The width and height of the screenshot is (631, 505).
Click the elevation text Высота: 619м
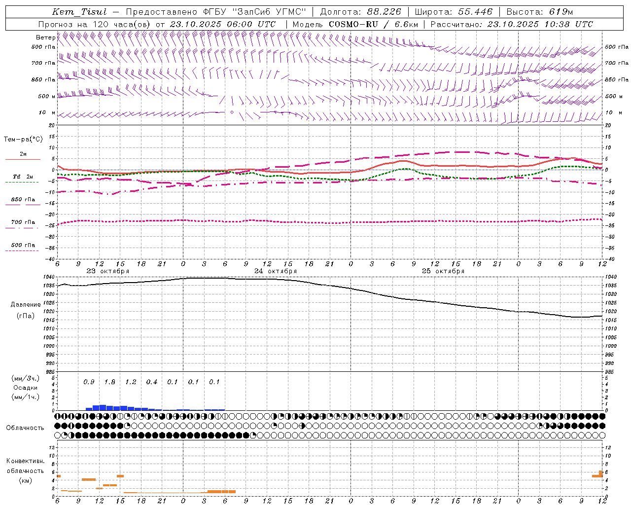pyautogui.click(x=540, y=12)
